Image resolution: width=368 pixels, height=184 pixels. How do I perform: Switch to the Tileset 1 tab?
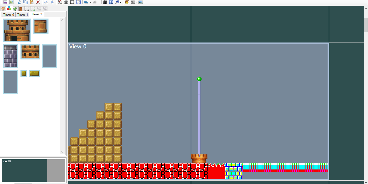pos(23,15)
